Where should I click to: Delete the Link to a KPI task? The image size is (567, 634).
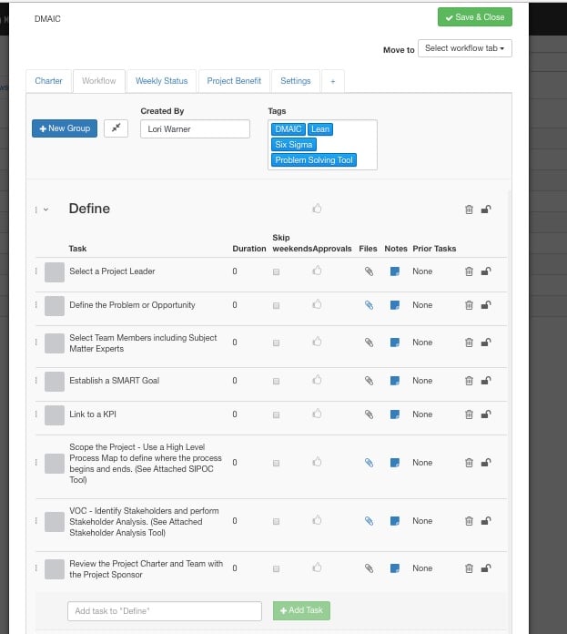469,414
